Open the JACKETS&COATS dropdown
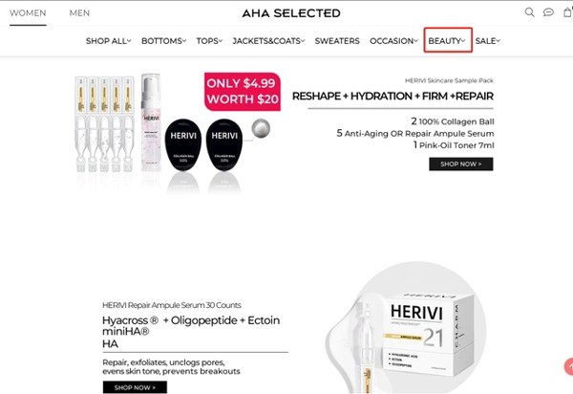 tap(268, 41)
